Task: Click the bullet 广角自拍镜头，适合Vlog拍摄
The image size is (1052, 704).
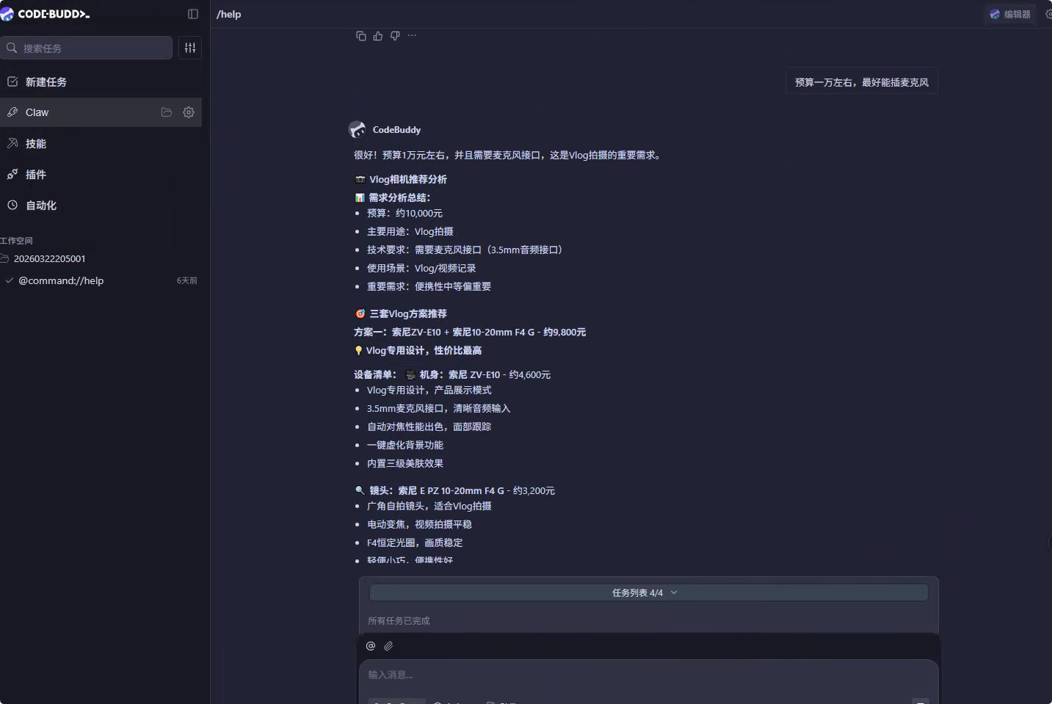Action: pyautogui.click(x=429, y=506)
